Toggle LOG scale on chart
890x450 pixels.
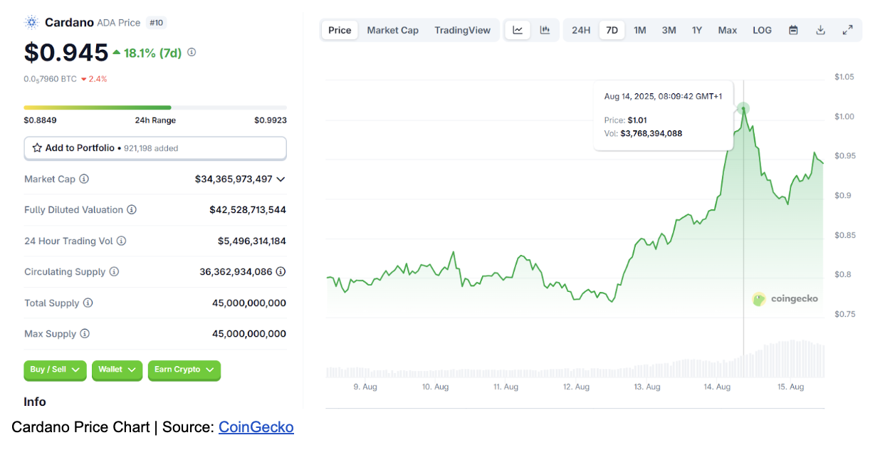point(762,30)
